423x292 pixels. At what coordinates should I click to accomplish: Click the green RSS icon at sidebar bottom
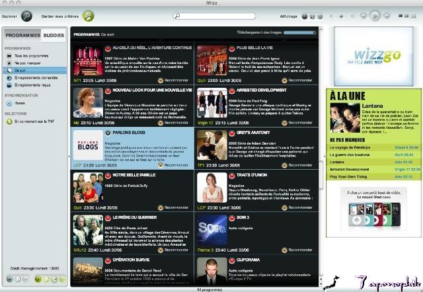(x=46, y=279)
